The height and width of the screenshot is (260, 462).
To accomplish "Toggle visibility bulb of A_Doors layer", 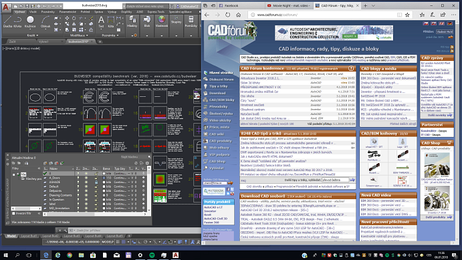I will [78, 178].
